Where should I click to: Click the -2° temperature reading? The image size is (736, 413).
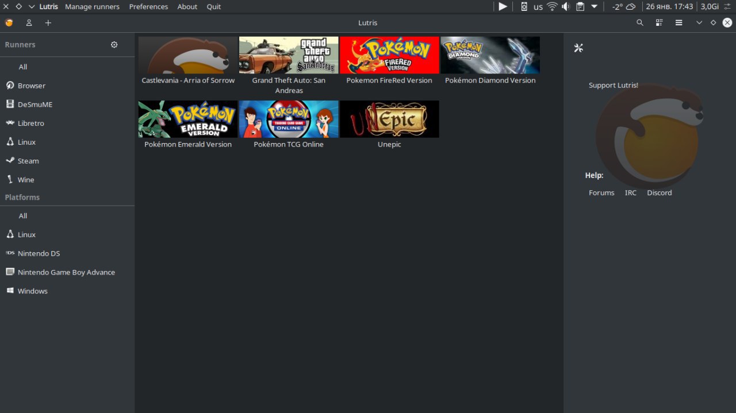pyautogui.click(x=617, y=7)
